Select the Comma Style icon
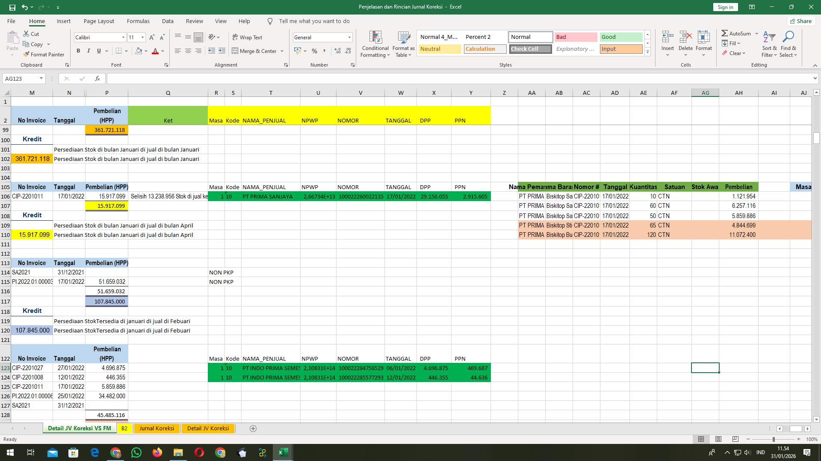The width and height of the screenshot is (821, 461). (325, 51)
